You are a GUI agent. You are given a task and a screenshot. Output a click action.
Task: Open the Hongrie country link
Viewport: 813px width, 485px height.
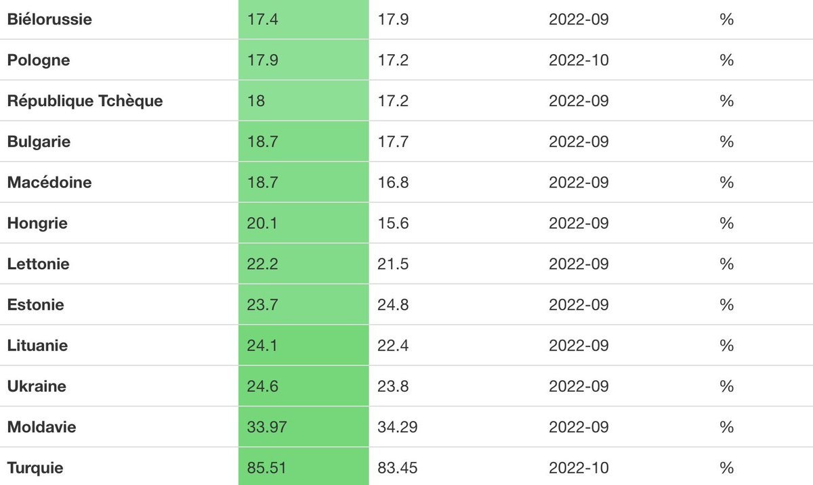(x=37, y=223)
